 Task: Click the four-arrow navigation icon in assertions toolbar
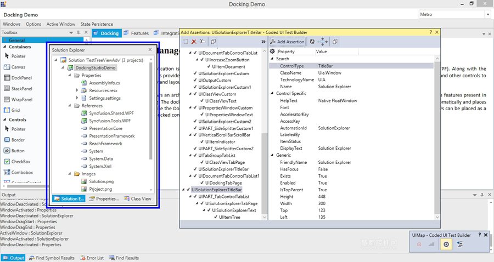(x=323, y=42)
